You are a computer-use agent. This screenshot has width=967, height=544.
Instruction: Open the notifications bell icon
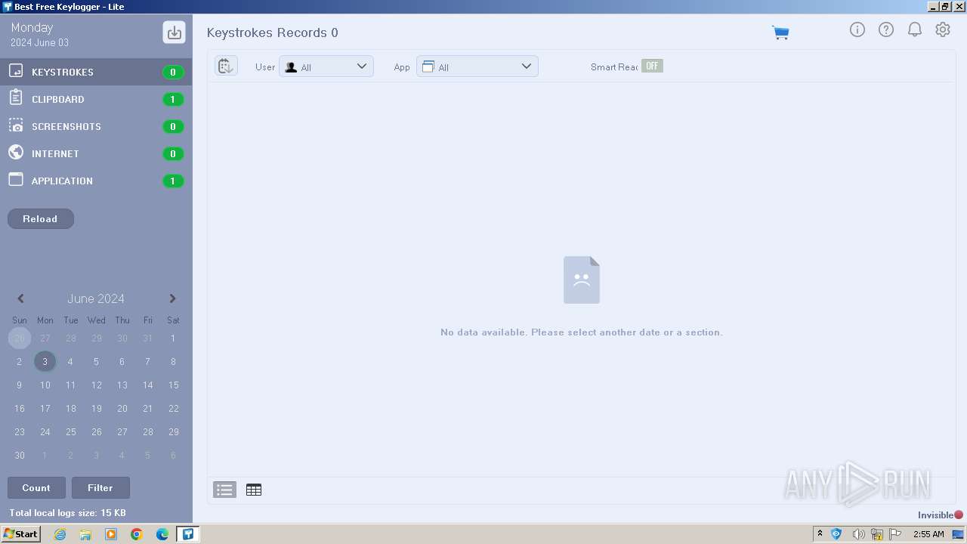[x=915, y=29]
